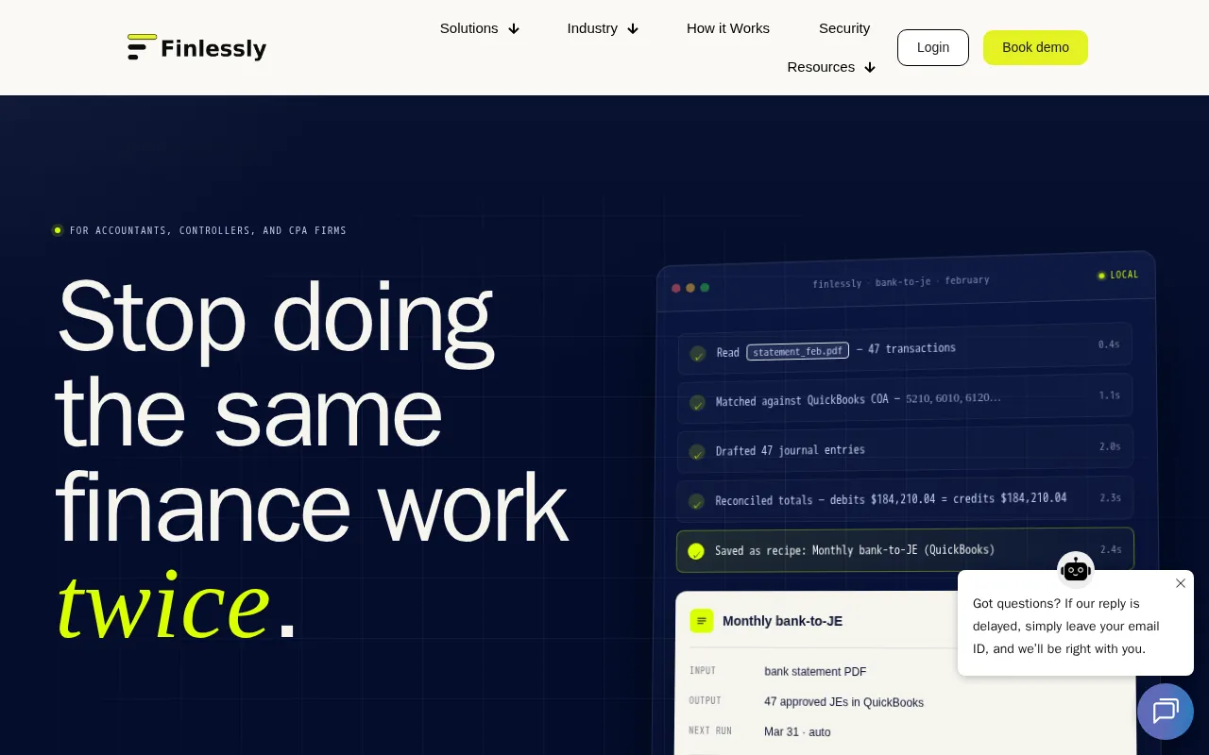
Task: Click the 'finlessly · bank-to-je · february' title
Action: pos(901,282)
